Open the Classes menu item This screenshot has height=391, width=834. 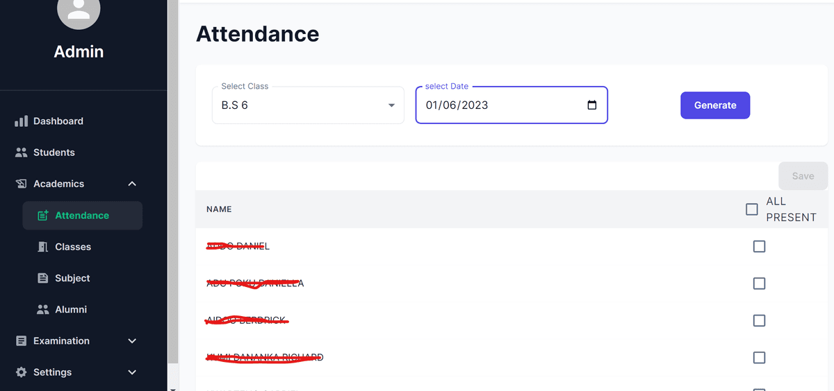tap(73, 247)
